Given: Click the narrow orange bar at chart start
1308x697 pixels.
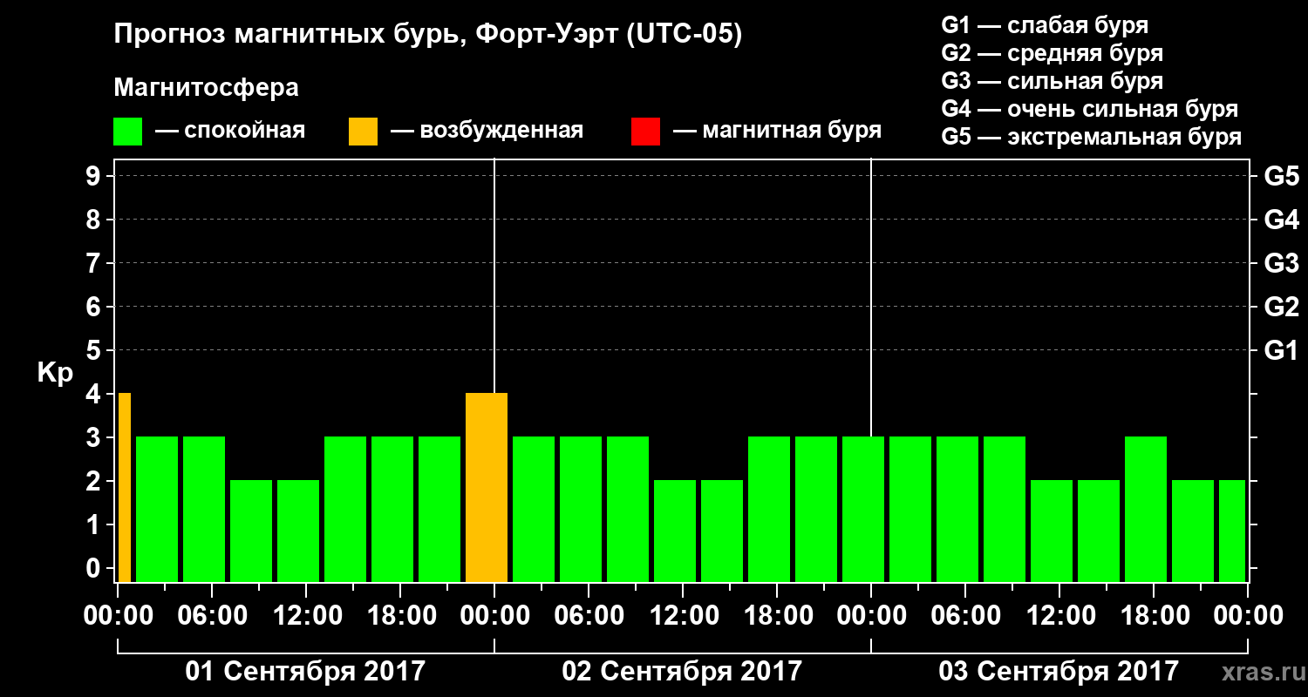Looking at the screenshot, I should (x=125, y=487).
